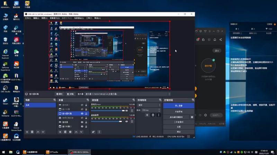
Task: Open the scene transition type dropdown
Action: pyautogui.click(x=149, y=105)
